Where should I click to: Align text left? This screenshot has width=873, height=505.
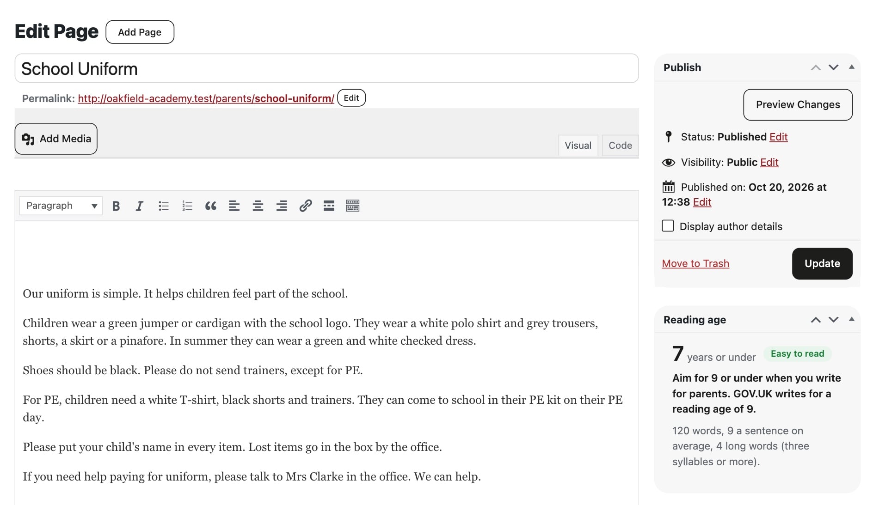point(234,206)
